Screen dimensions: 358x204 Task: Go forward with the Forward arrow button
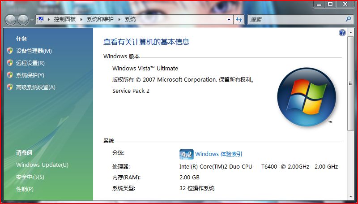click(x=23, y=20)
